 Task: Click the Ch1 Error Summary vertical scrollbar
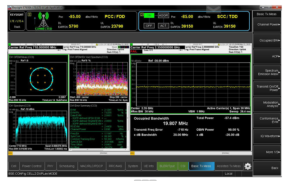pyautogui.click(x=128, y=126)
